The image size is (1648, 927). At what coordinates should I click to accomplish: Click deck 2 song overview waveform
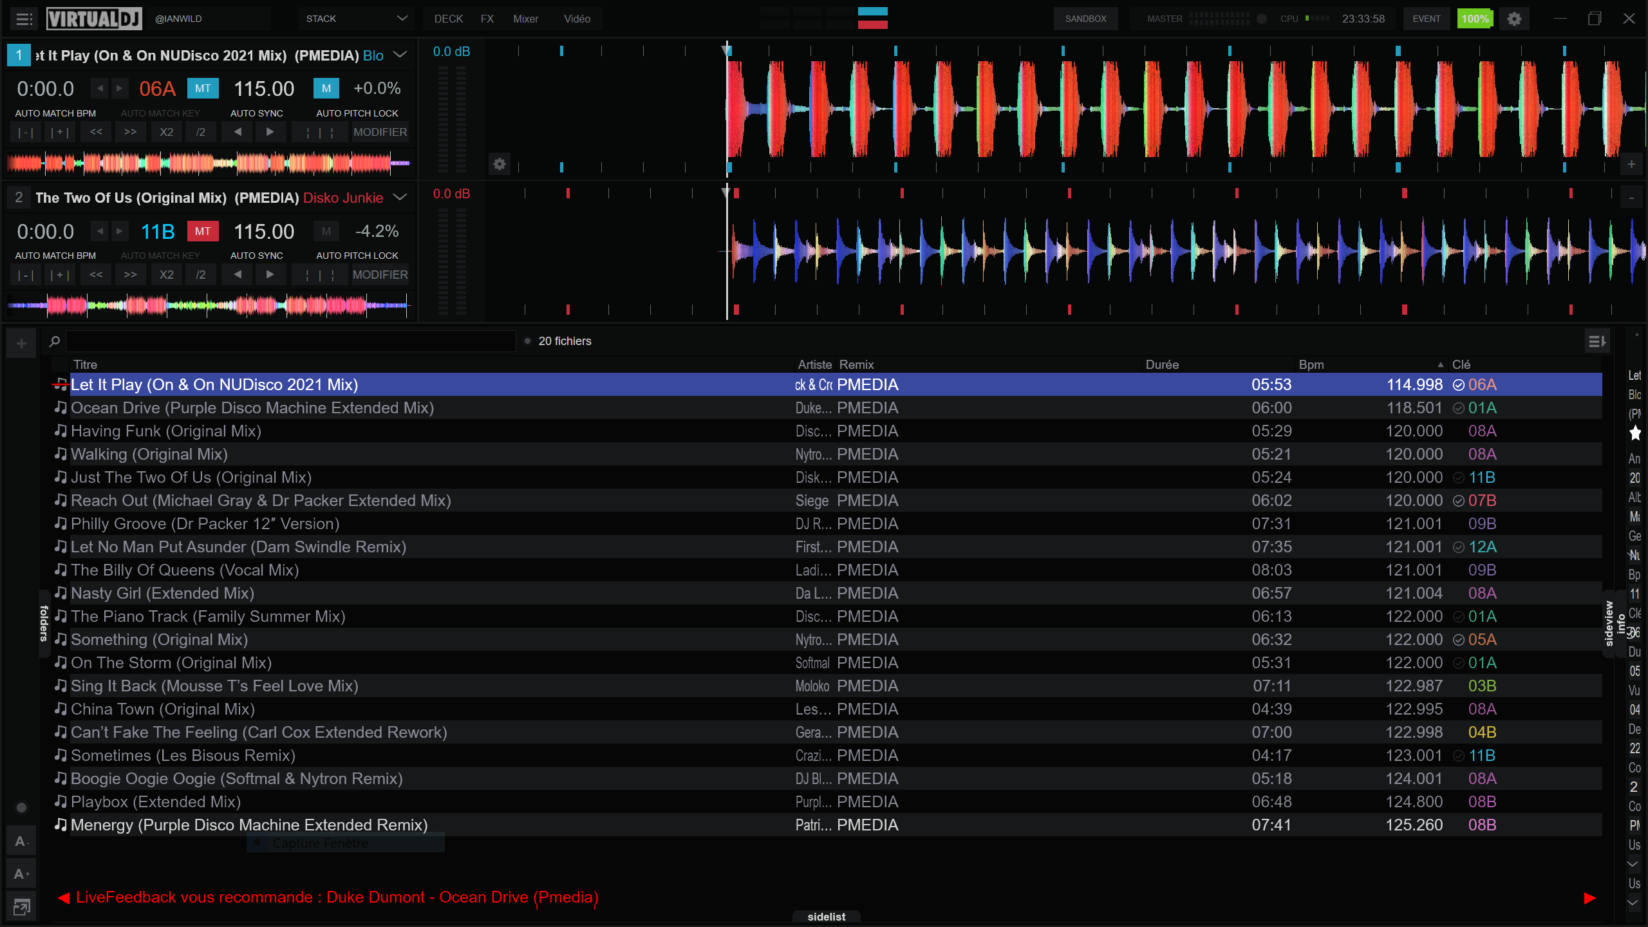[x=209, y=305]
